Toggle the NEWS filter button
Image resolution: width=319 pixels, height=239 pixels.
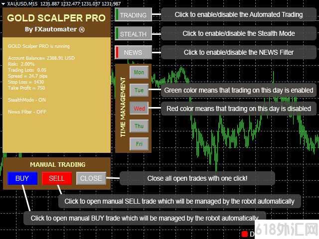point(133,52)
